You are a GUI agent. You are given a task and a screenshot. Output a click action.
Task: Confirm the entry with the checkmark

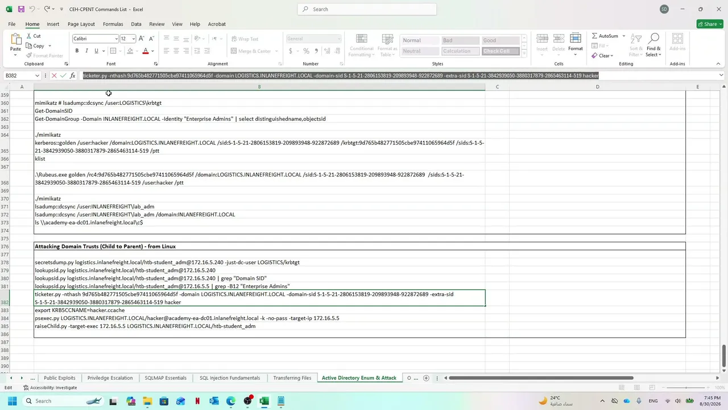click(63, 76)
